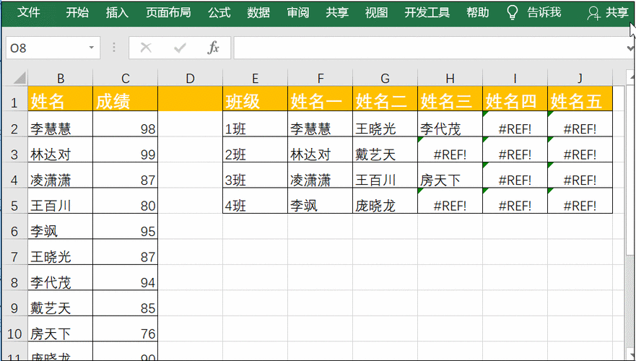Select the score cell 99
636x361 pixels.
(x=126, y=149)
